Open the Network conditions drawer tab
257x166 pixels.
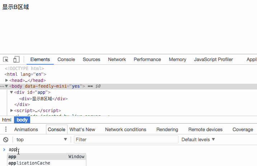pos(126,129)
